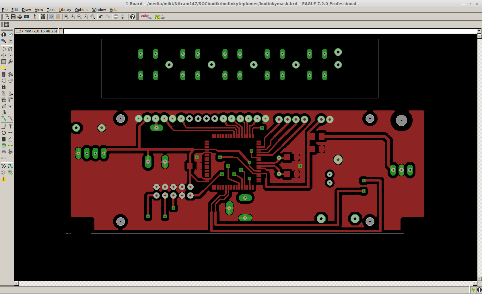
Task: Open the Options menu
Action: pos(81,9)
